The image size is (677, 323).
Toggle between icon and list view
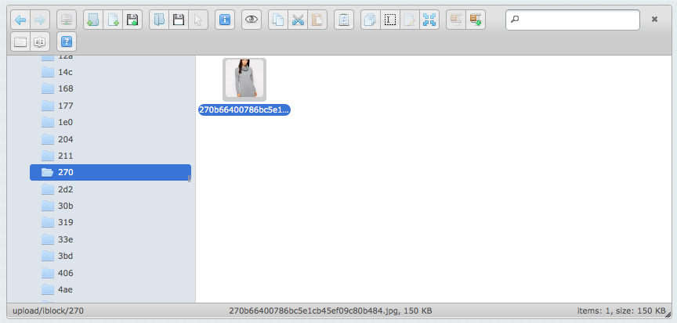point(20,41)
